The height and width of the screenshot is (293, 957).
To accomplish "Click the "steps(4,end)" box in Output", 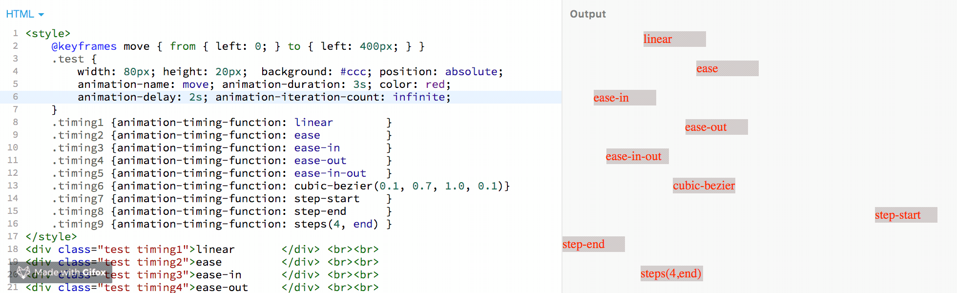I will 671,273.
